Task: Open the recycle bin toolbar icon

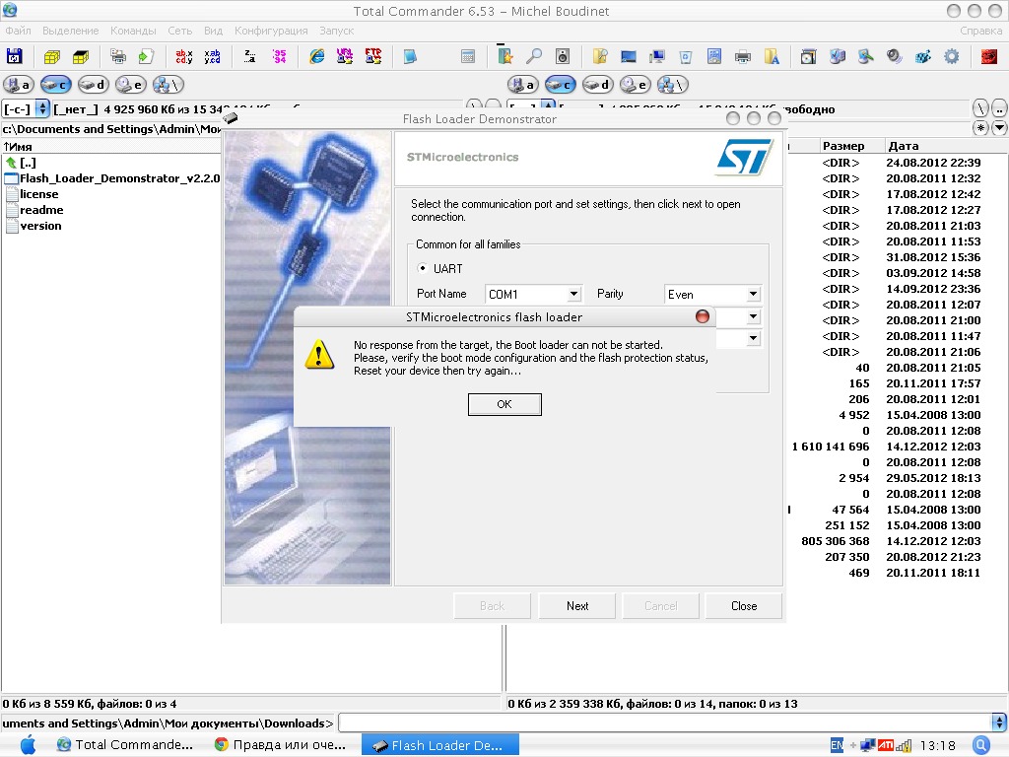Action: coord(686,56)
